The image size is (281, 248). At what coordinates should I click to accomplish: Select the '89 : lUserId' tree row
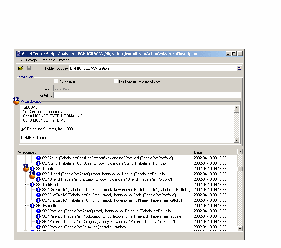point(45,169)
